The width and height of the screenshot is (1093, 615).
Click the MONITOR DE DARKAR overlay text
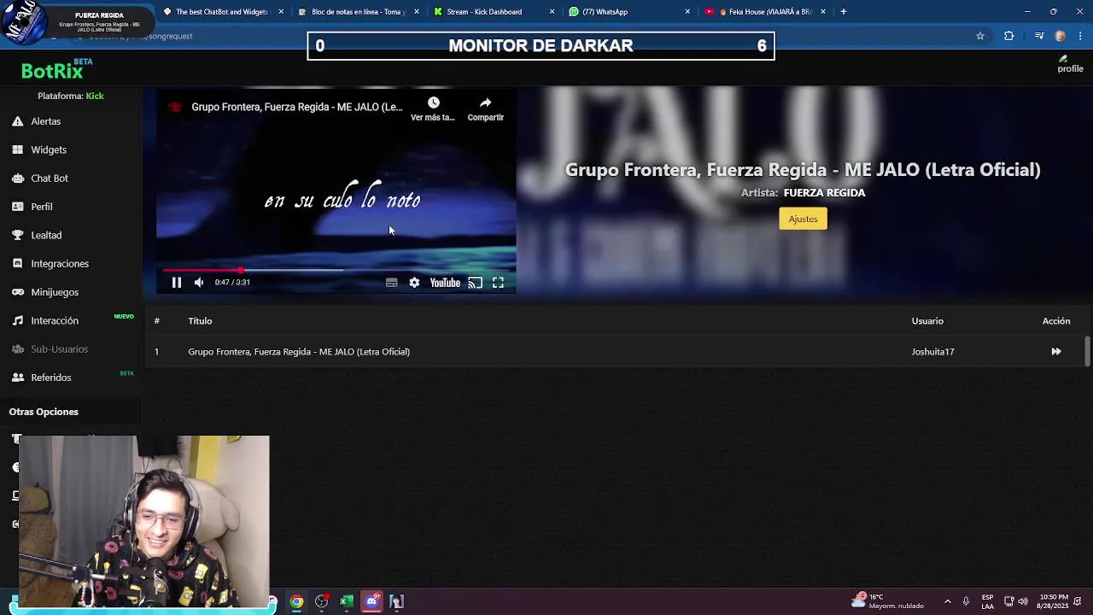coord(541,46)
